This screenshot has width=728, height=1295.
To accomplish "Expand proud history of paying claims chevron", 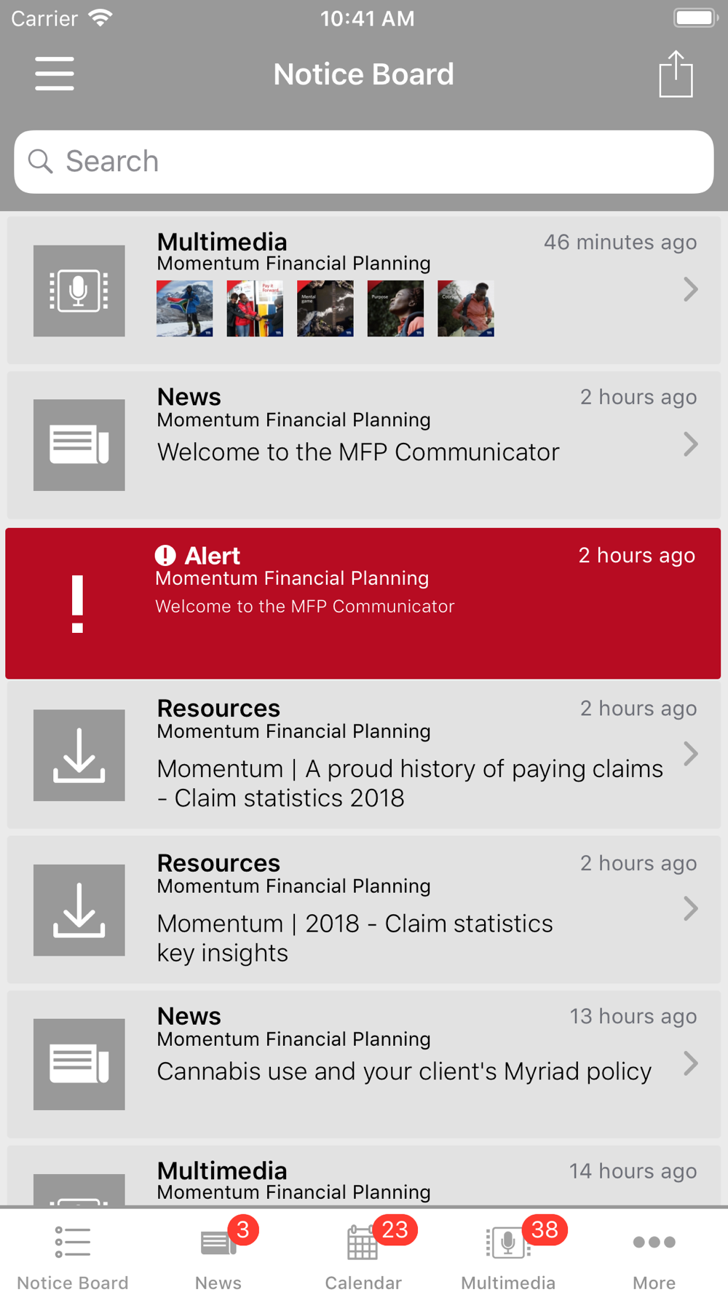I will (x=691, y=754).
